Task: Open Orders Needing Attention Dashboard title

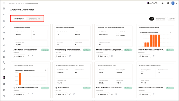Action: coord(68,50)
